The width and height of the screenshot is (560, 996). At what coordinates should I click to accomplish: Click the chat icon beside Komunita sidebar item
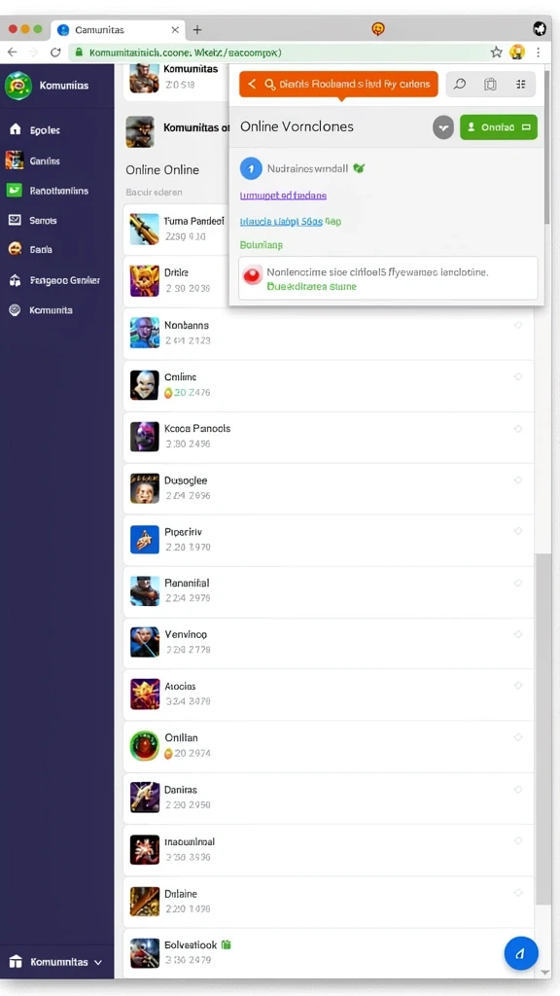(x=15, y=310)
